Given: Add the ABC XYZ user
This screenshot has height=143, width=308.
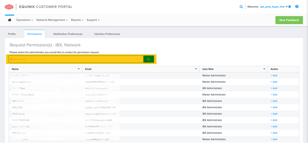Looking at the screenshot, I should (x=274, y=107).
